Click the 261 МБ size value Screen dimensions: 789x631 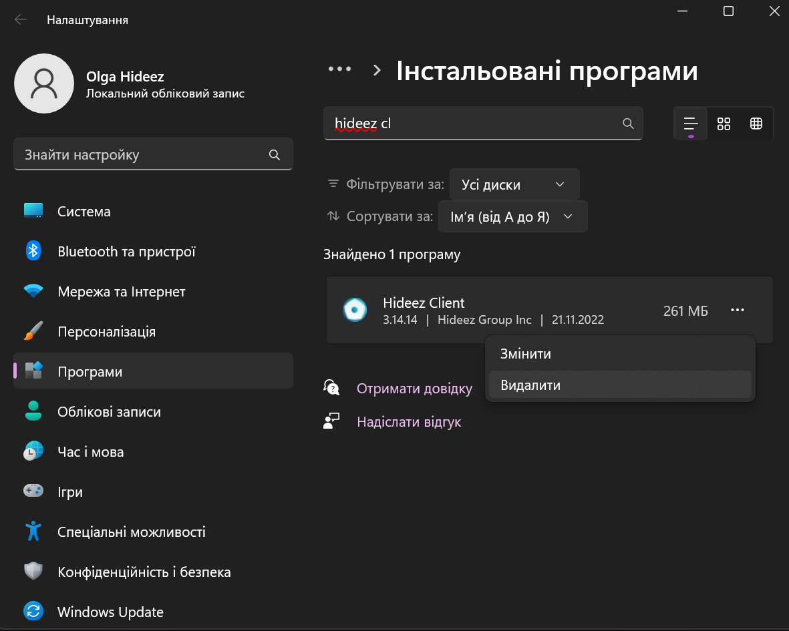click(x=685, y=310)
